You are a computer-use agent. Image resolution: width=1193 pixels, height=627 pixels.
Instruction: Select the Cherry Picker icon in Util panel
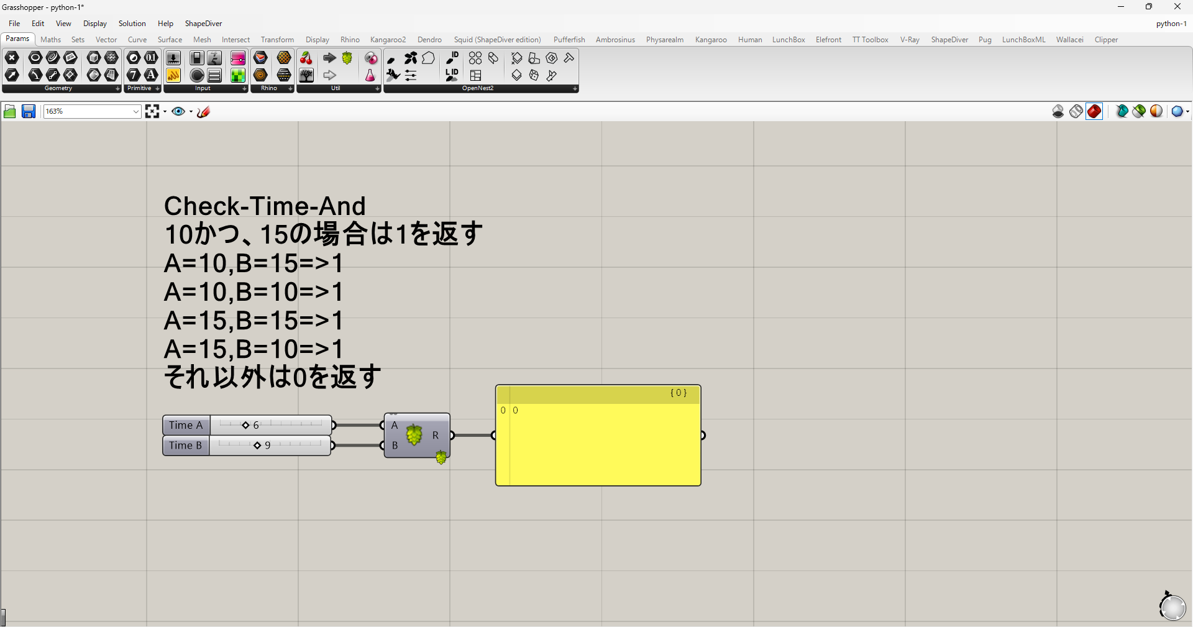[x=306, y=58]
